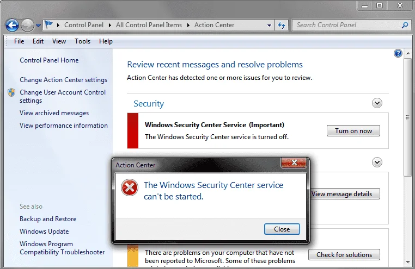Image resolution: width=415 pixels, height=269 pixels.
Task: Open View performance information
Action: [64, 126]
